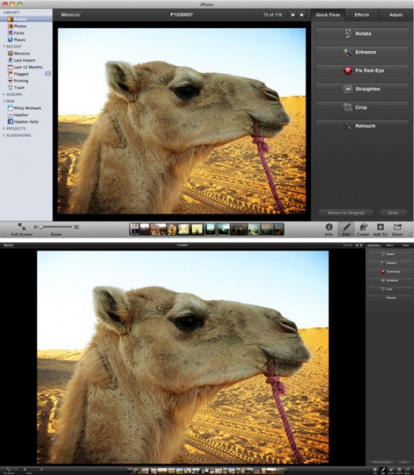This screenshot has width=414, height=475.
Task: Click the Morocco back button above photo
Action: [70, 15]
